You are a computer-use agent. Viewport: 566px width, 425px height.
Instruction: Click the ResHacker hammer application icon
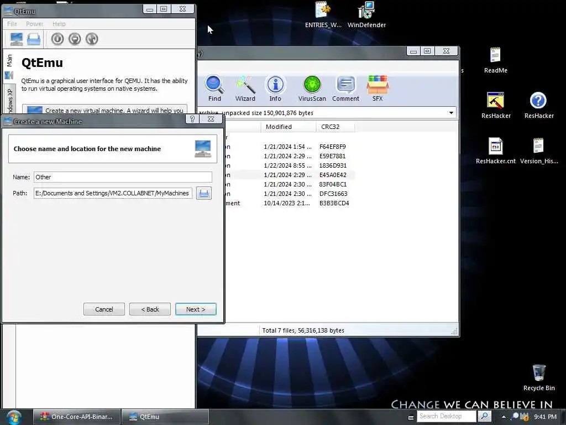[496, 106]
